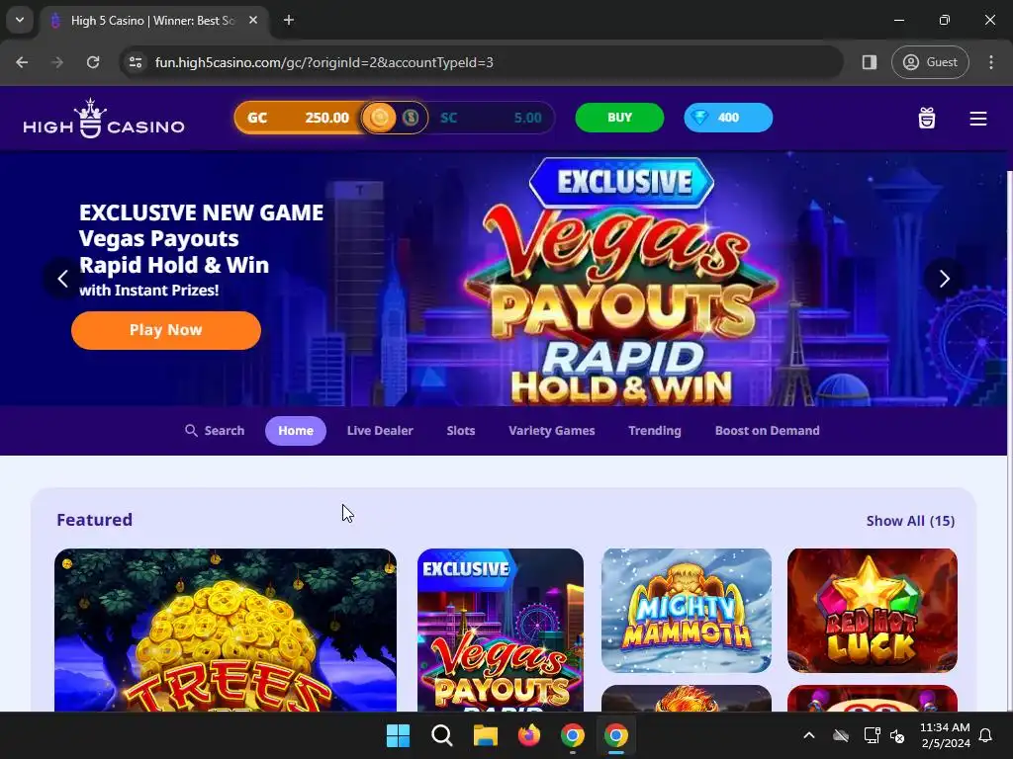Open the Windows Start menu
This screenshot has height=759, width=1013.
point(398,735)
